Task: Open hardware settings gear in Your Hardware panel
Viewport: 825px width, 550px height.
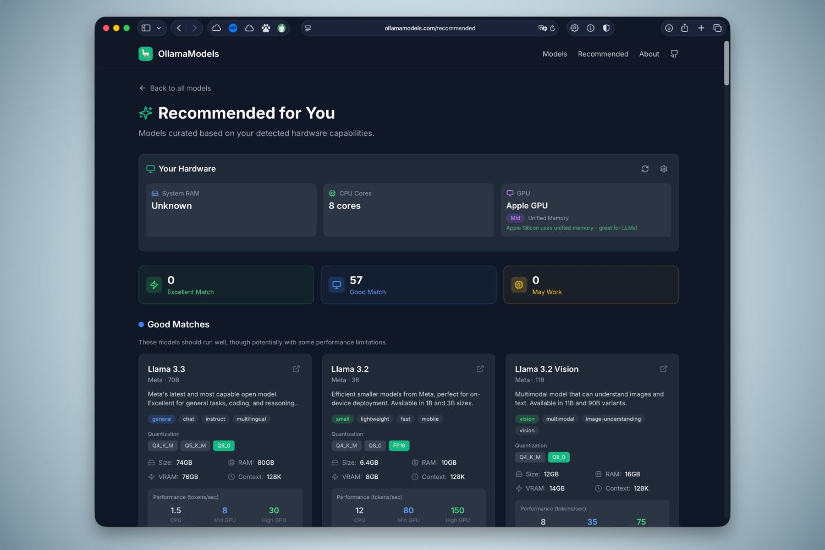Action: click(x=664, y=169)
